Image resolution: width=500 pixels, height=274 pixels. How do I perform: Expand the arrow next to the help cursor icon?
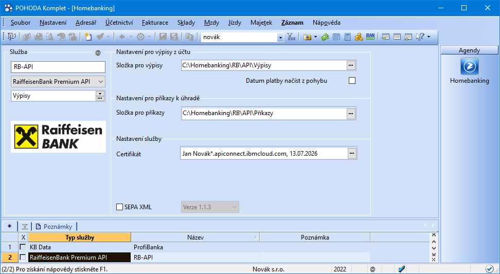coord(428,37)
